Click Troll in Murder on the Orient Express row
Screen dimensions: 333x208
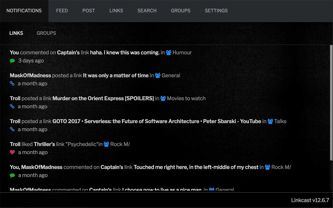[15, 98]
